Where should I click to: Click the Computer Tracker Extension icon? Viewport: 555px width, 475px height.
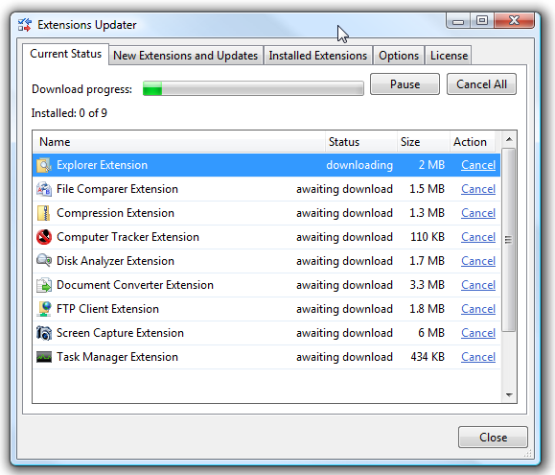tap(44, 237)
